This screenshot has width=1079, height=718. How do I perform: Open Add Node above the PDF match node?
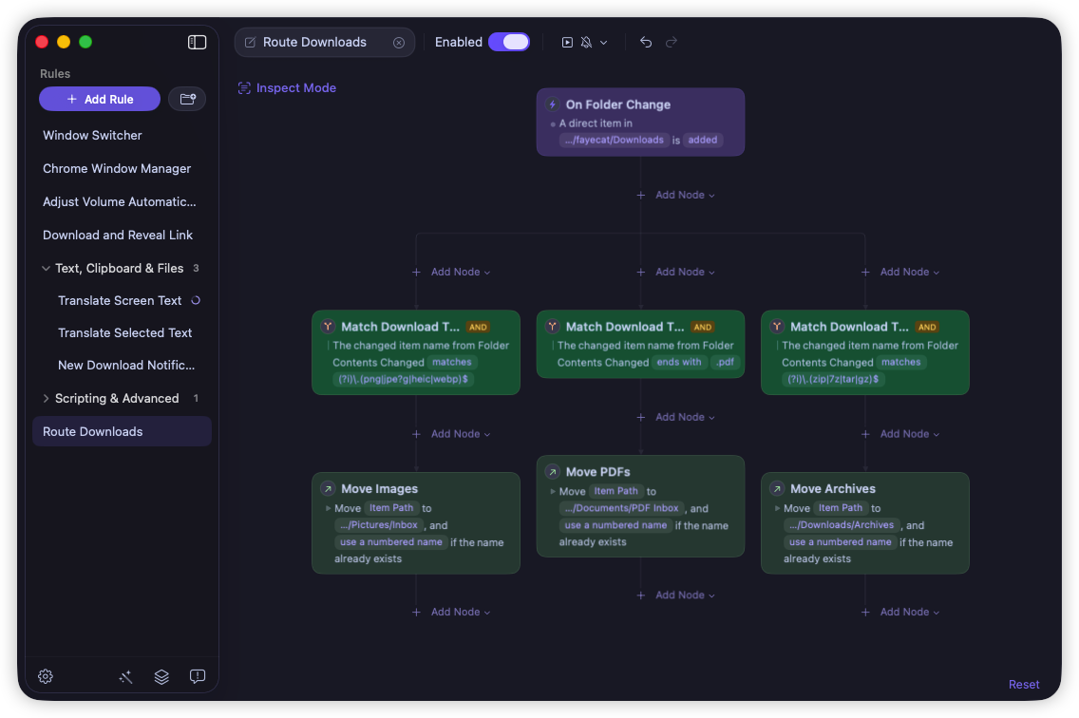pyautogui.click(x=677, y=273)
